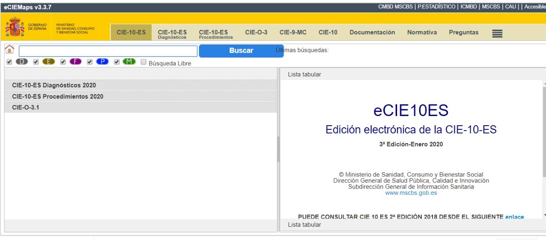Uncheck the D filter checkbox

pos(10,62)
